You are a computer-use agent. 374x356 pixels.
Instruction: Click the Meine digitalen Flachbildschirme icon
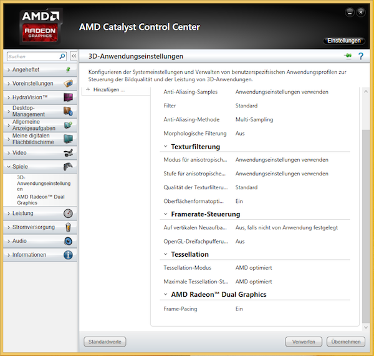point(68,139)
